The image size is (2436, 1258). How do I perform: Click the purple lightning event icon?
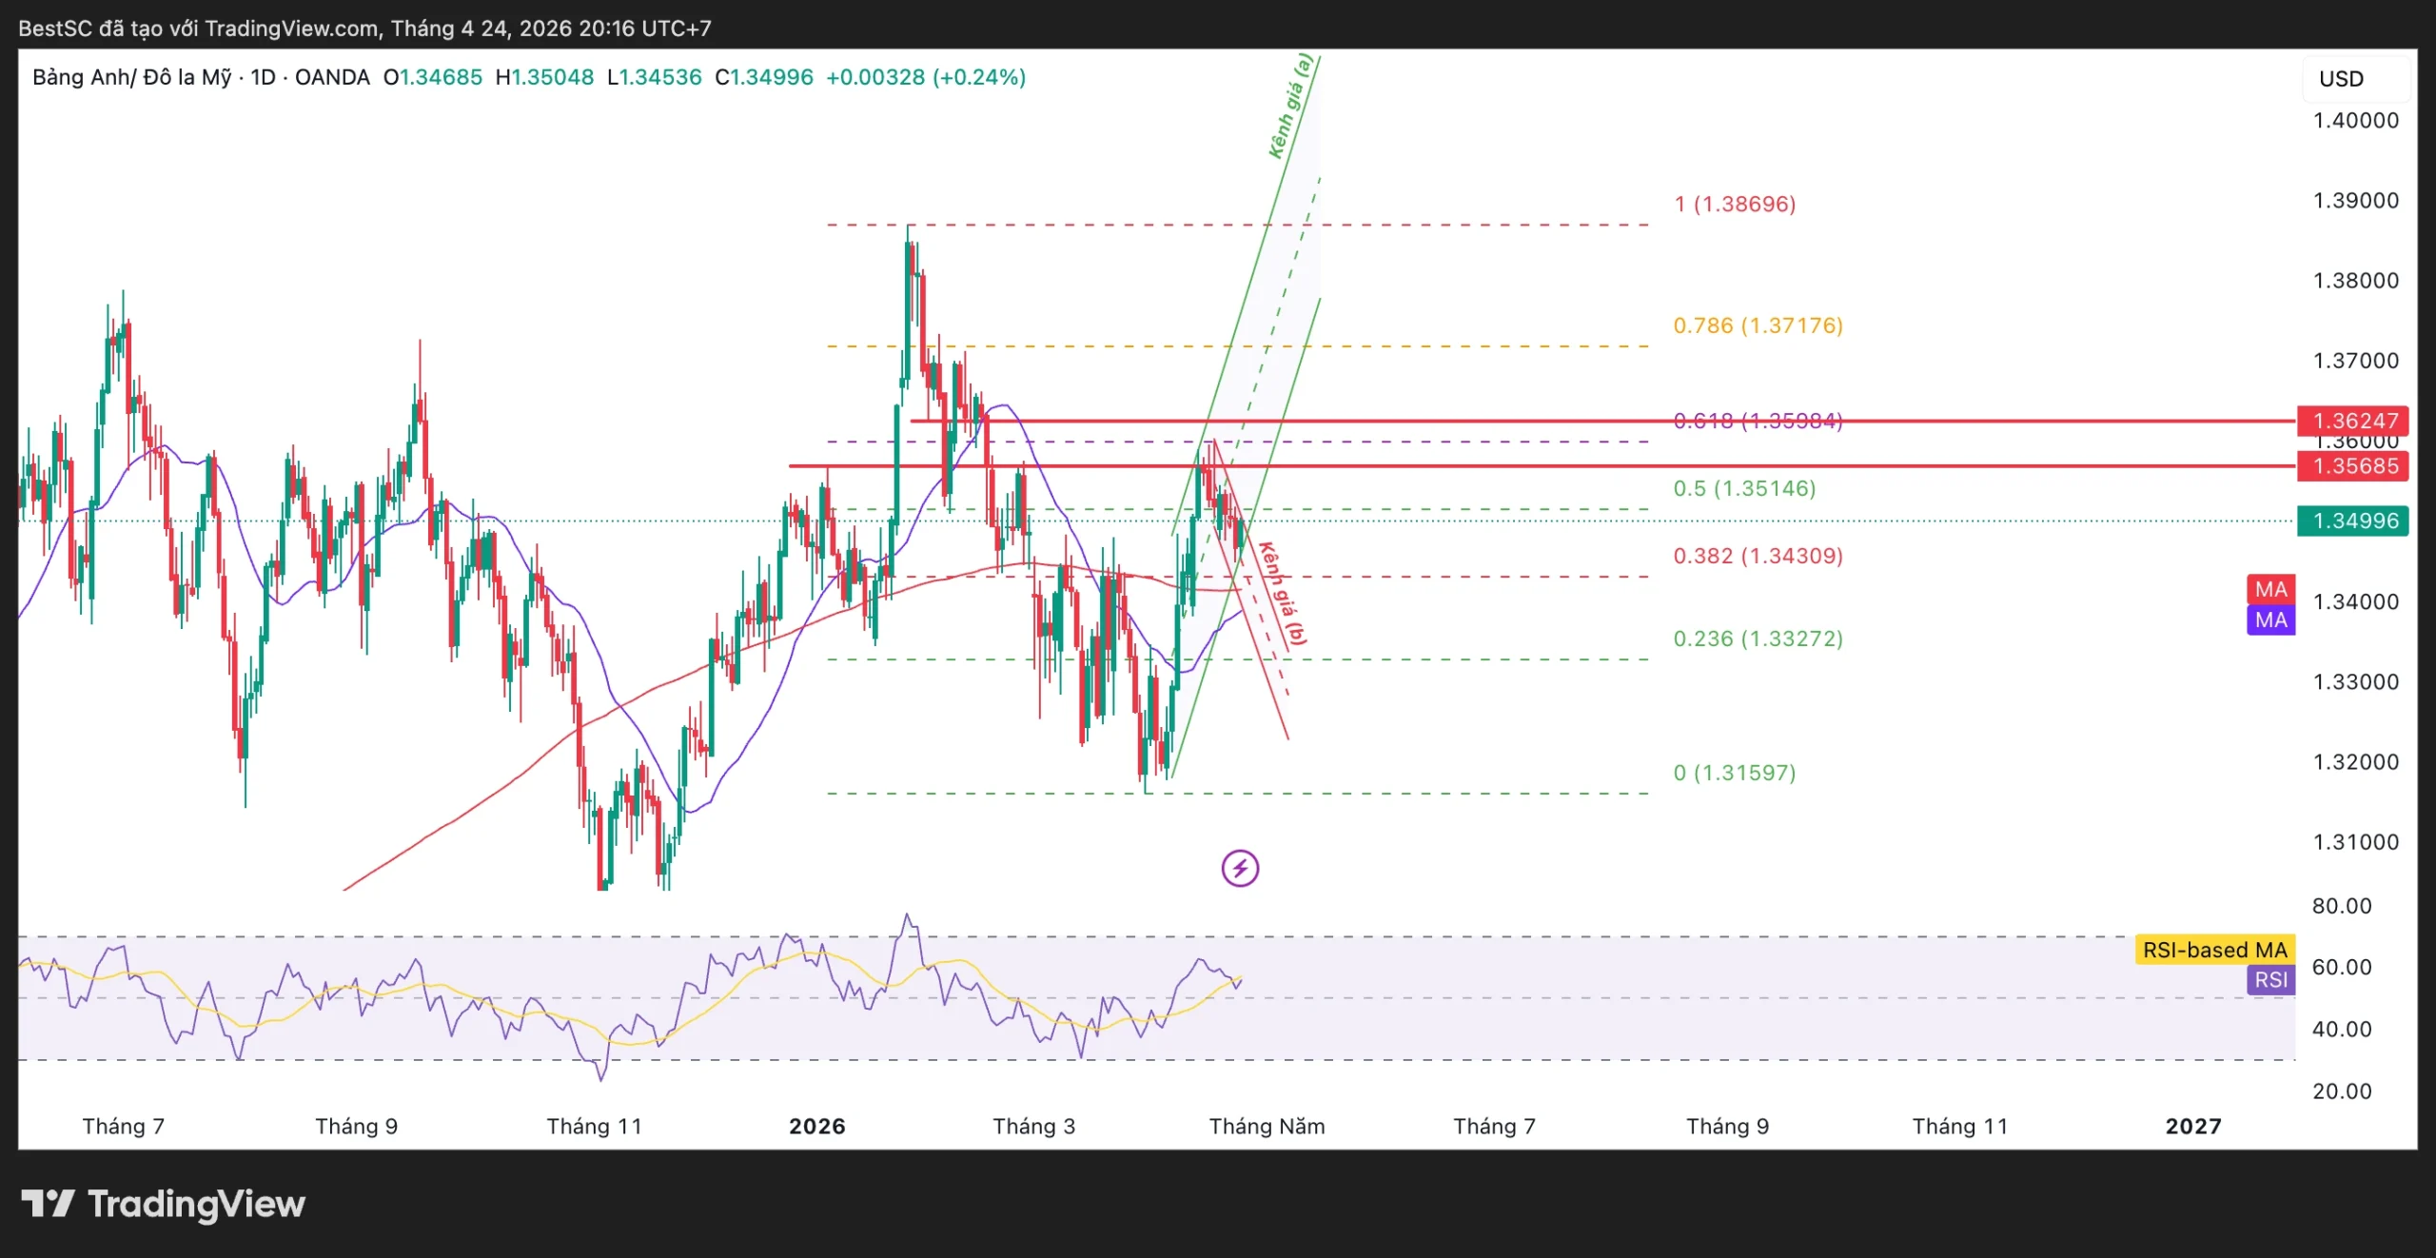(1240, 868)
